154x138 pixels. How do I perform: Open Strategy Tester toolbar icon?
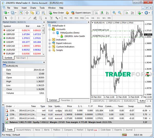[x=43, y=13]
